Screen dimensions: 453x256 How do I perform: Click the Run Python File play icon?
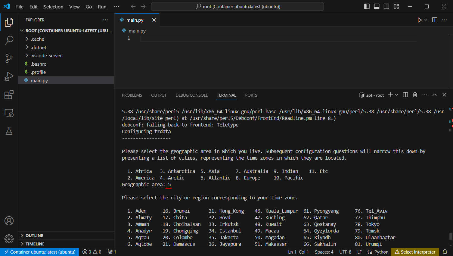419,20
